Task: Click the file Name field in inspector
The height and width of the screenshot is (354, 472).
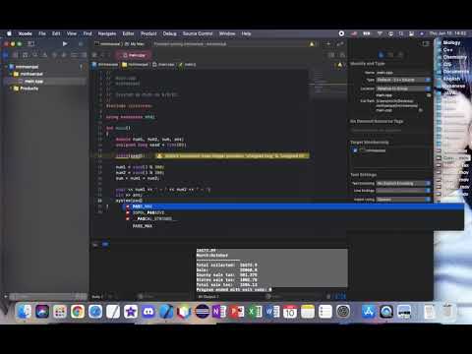Action: pos(403,73)
